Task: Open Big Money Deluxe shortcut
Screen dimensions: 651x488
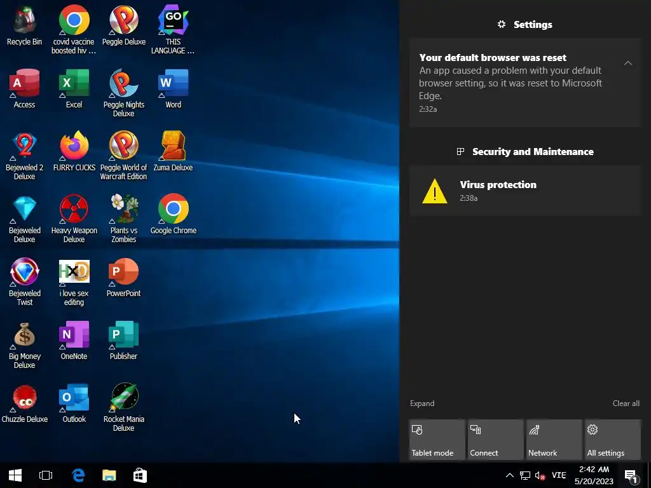Action: (25, 345)
